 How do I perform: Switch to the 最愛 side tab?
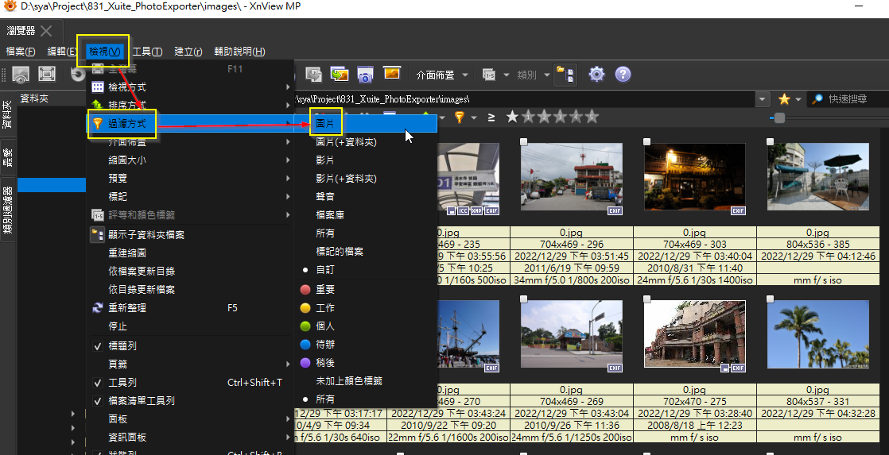[x=8, y=156]
